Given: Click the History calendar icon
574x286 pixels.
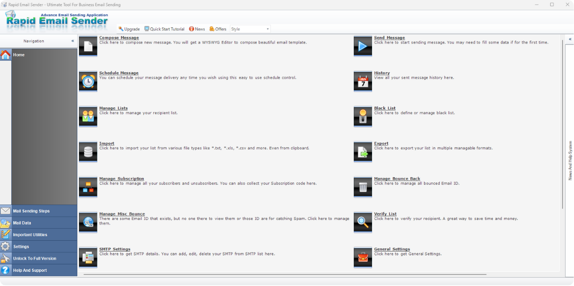Looking at the screenshot, I should point(363,81).
